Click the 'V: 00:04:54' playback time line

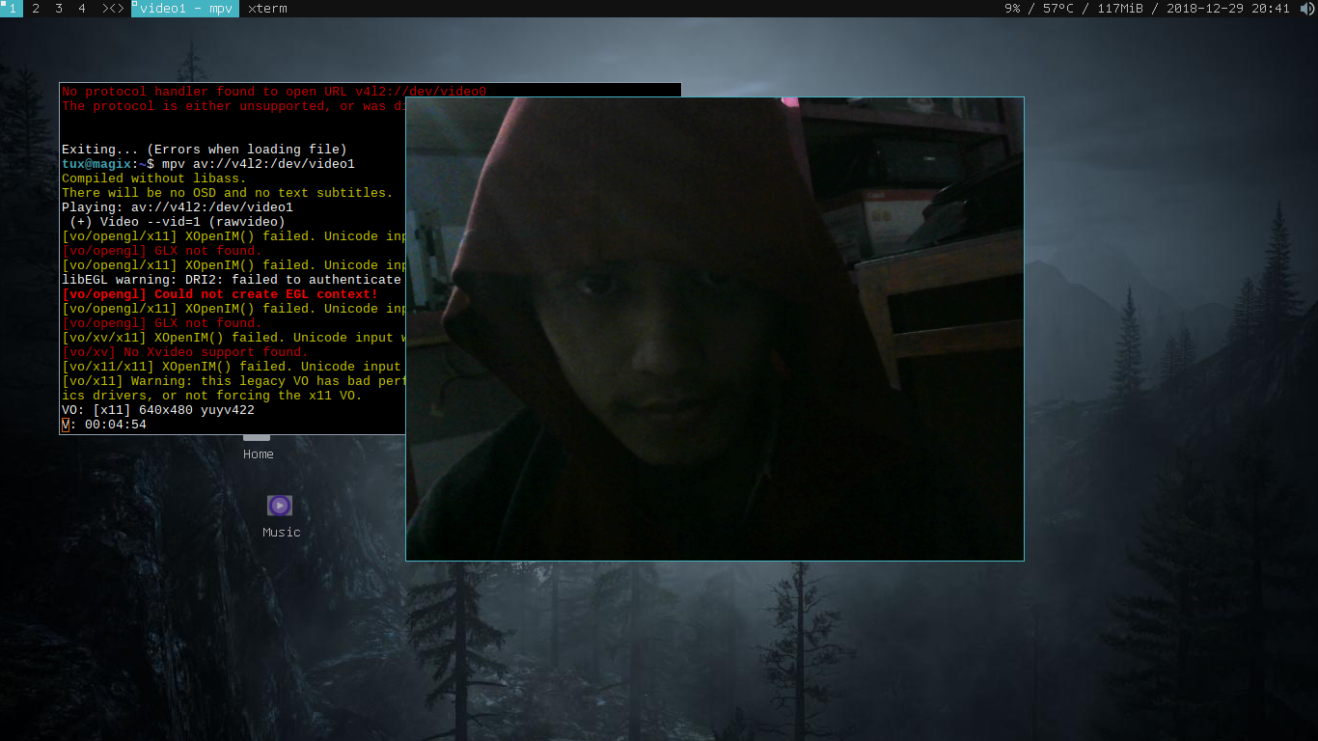click(x=104, y=425)
